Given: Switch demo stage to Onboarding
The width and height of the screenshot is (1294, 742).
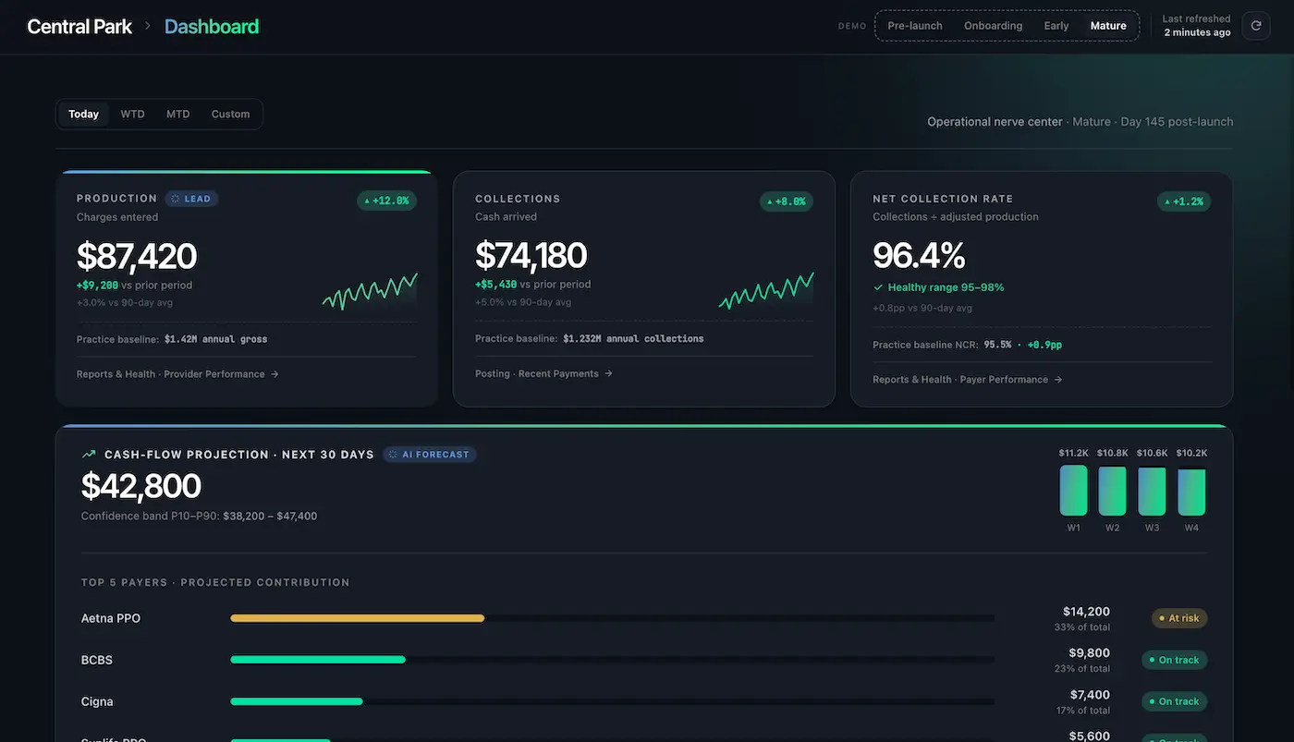Looking at the screenshot, I should [993, 26].
